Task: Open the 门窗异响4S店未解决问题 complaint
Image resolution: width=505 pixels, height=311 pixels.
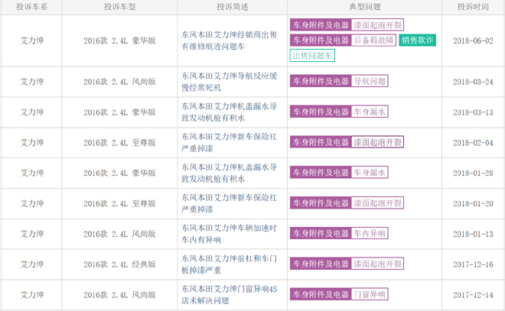Action: pyautogui.click(x=229, y=295)
